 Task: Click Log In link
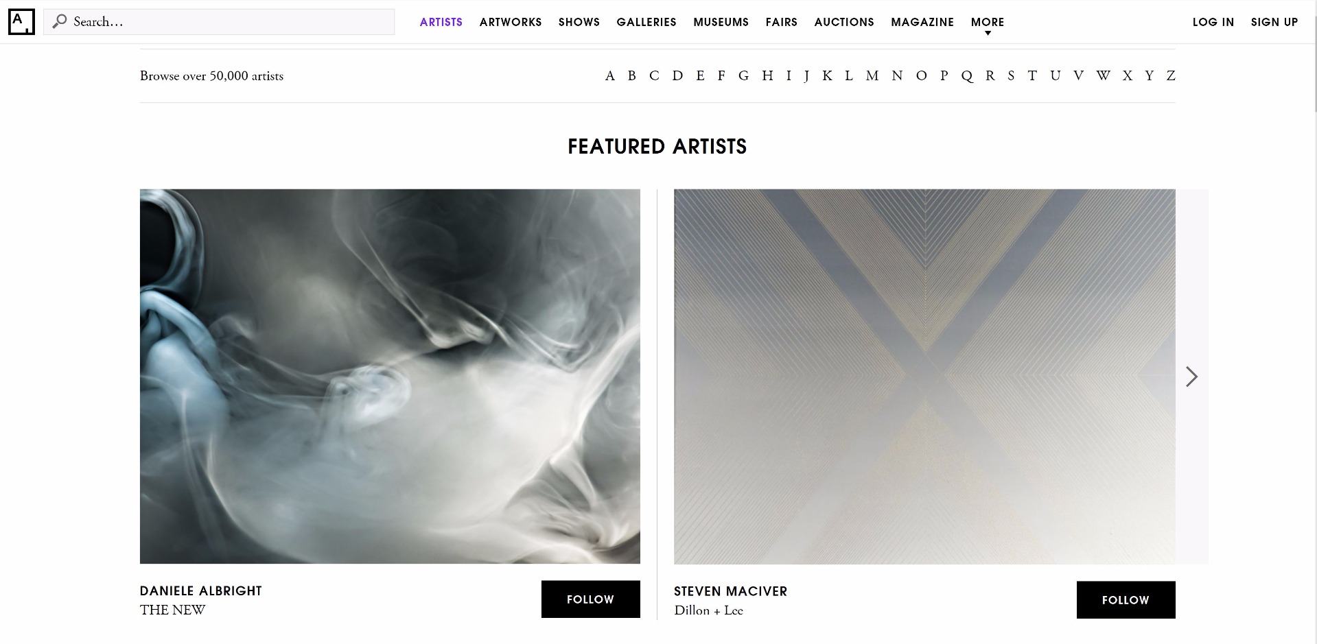coord(1213,22)
